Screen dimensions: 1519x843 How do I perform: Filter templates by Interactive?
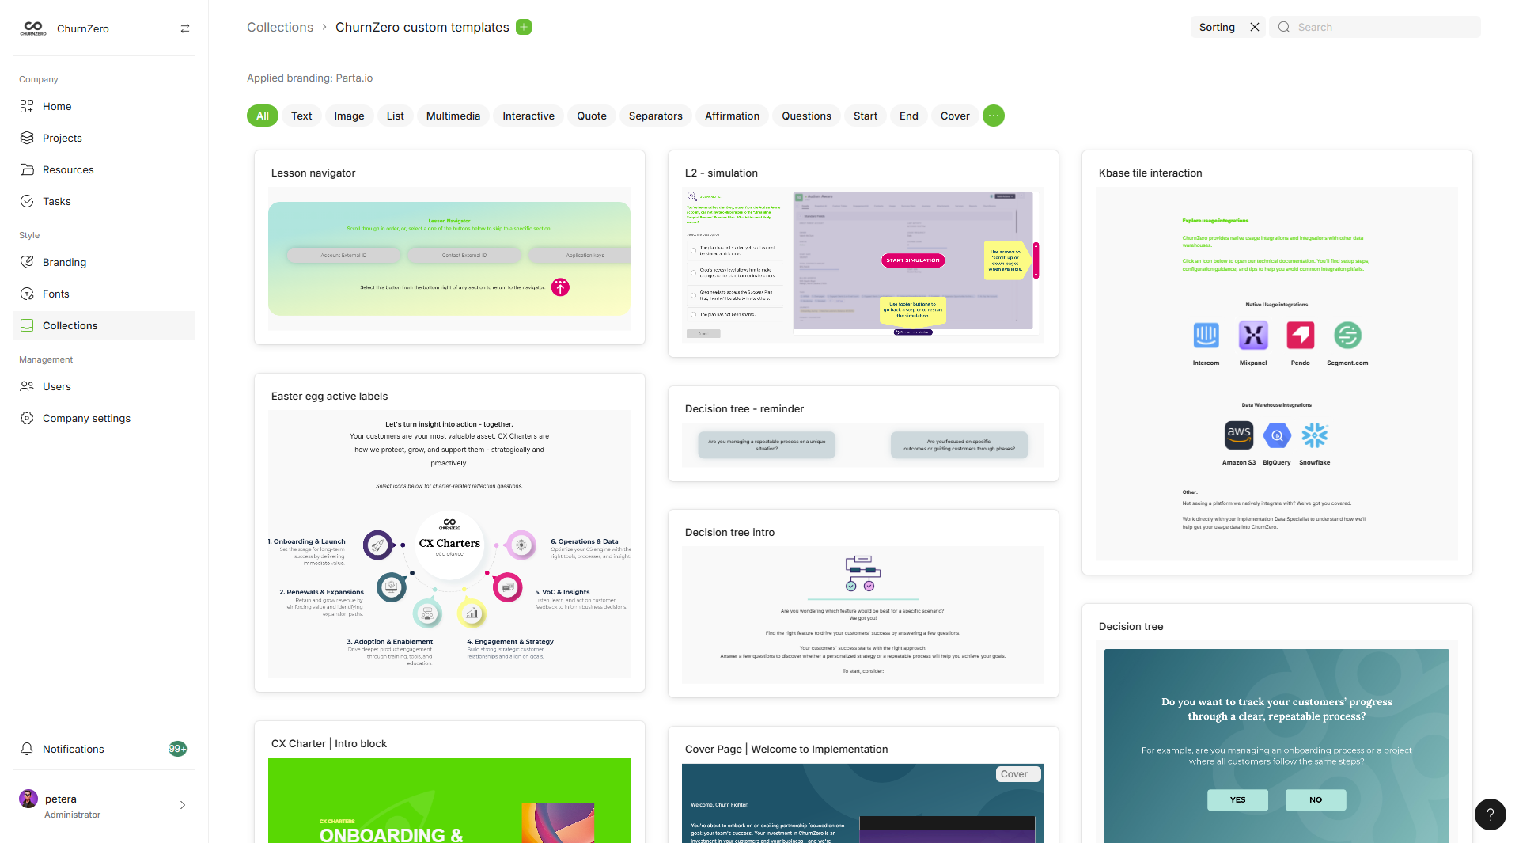pos(528,116)
